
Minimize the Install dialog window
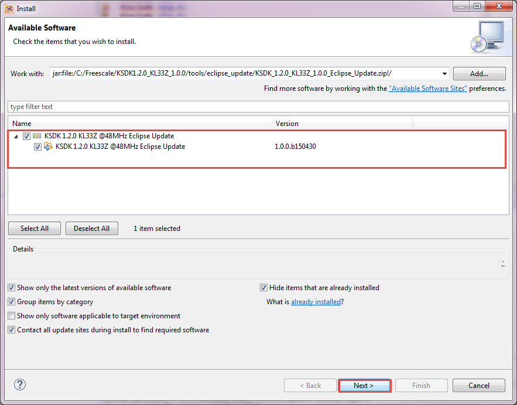[461, 6]
